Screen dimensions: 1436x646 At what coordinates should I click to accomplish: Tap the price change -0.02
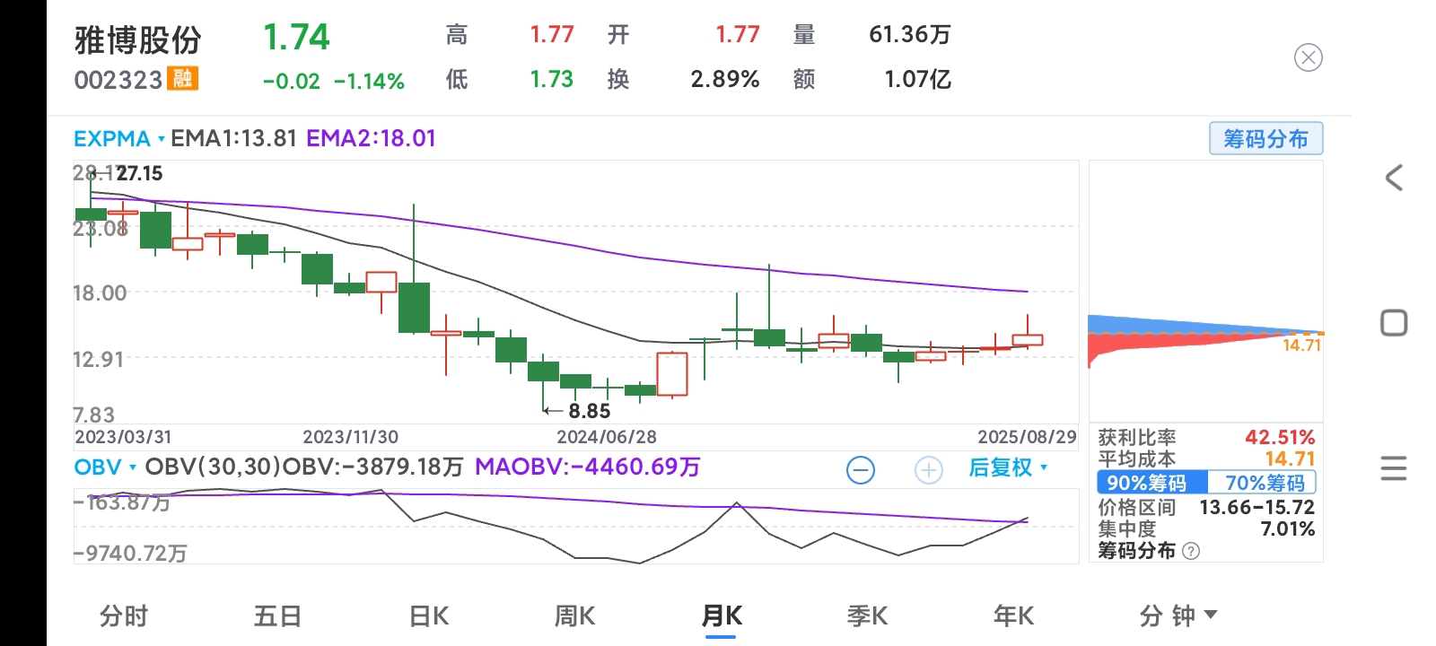tap(291, 81)
